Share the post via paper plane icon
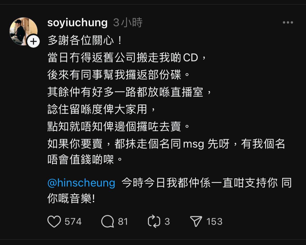The height and width of the screenshot is (245, 306). pos(196,221)
